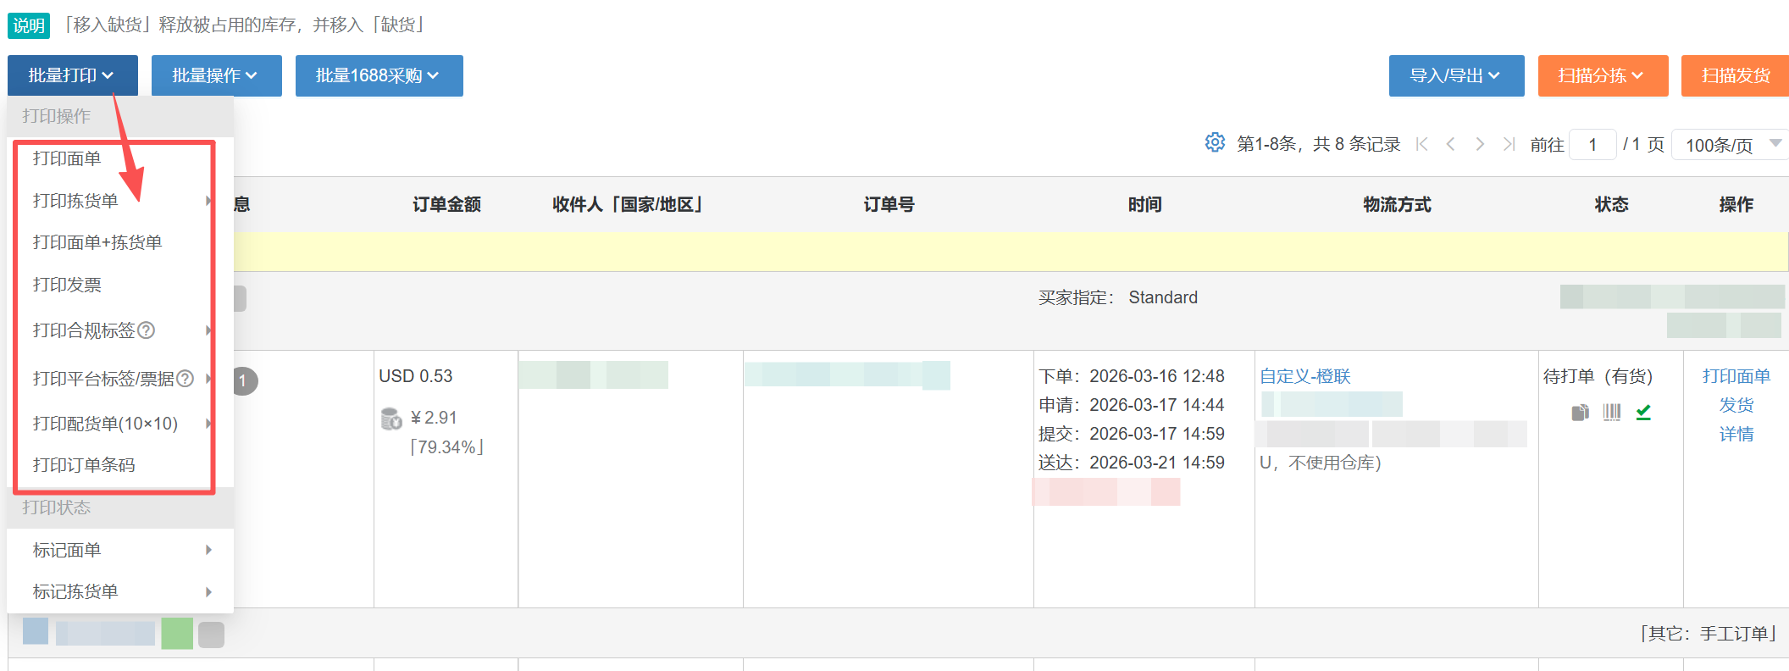Click the copy icon under 待打单 status
Screen dimensions: 1789x671
click(1581, 413)
